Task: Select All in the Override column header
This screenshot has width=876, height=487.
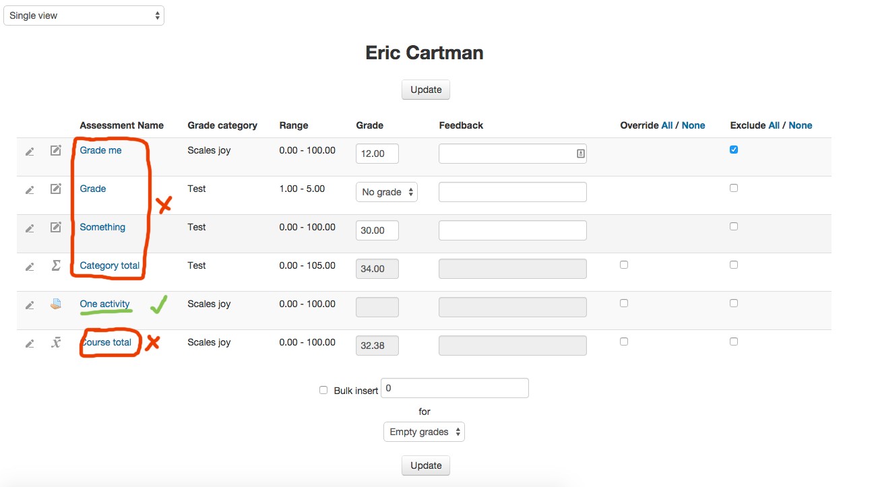Action: (667, 125)
